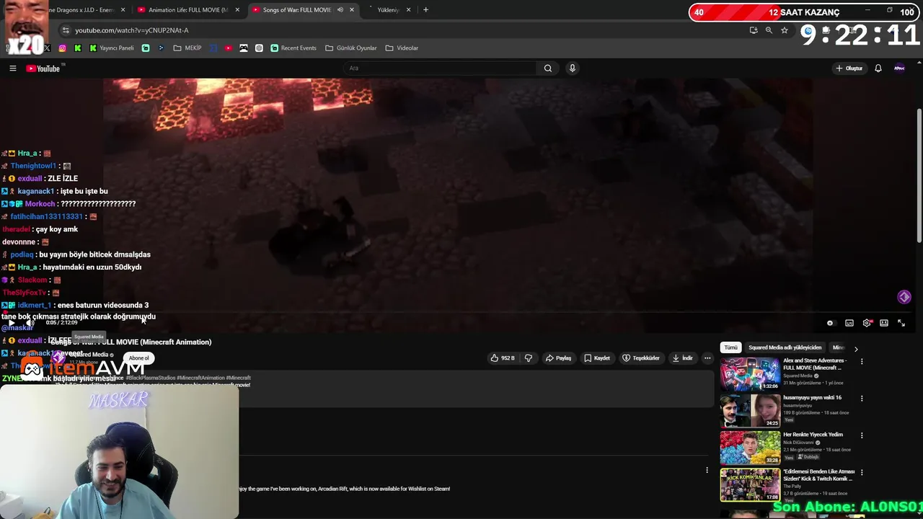Open the Günlük Oyunlar bookmarks folder

pyautogui.click(x=351, y=48)
